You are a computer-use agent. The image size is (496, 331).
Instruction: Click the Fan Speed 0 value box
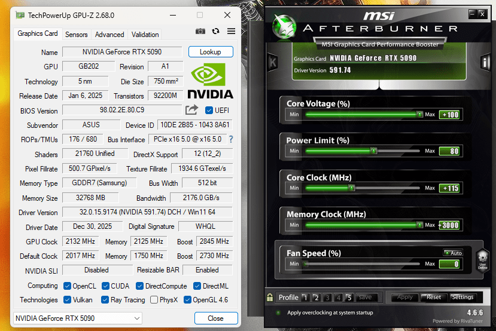[451, 264]
